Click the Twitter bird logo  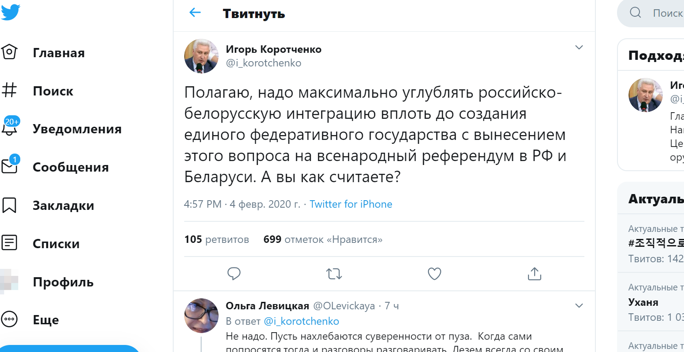[11, 12]
